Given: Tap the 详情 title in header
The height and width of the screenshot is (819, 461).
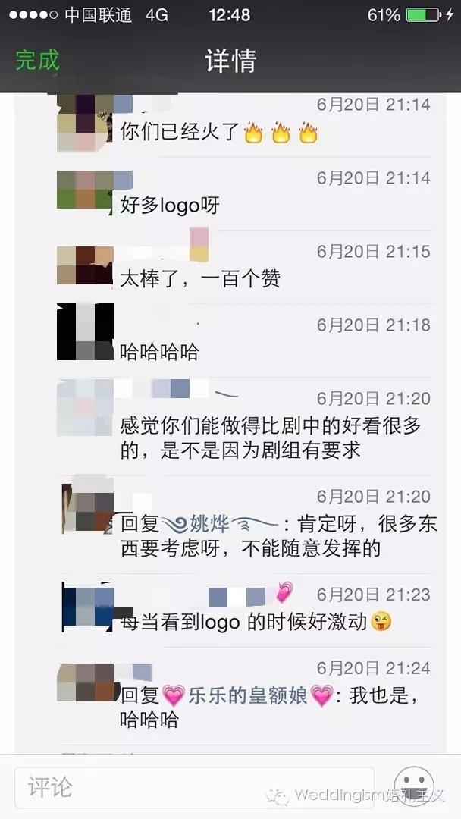Looking at the screenshot, I should click(x=230, y=61).
